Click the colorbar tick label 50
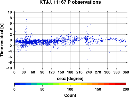Image resolution: width=129 pixels, height=97 pixels. pos(42,89)
